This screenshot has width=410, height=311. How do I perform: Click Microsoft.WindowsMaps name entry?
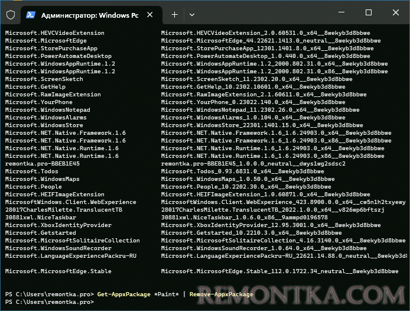pos(43,179)
